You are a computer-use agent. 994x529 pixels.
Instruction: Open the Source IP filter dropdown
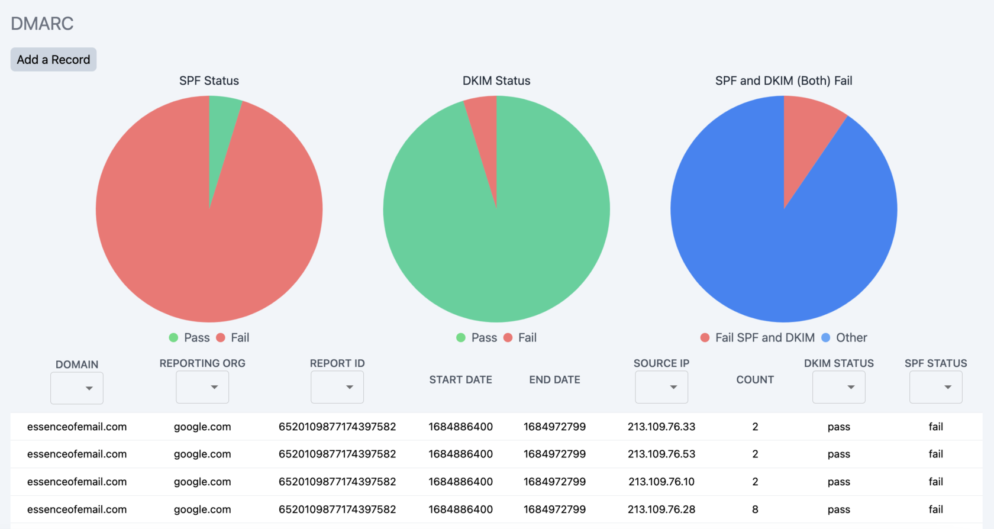[661, 387]
